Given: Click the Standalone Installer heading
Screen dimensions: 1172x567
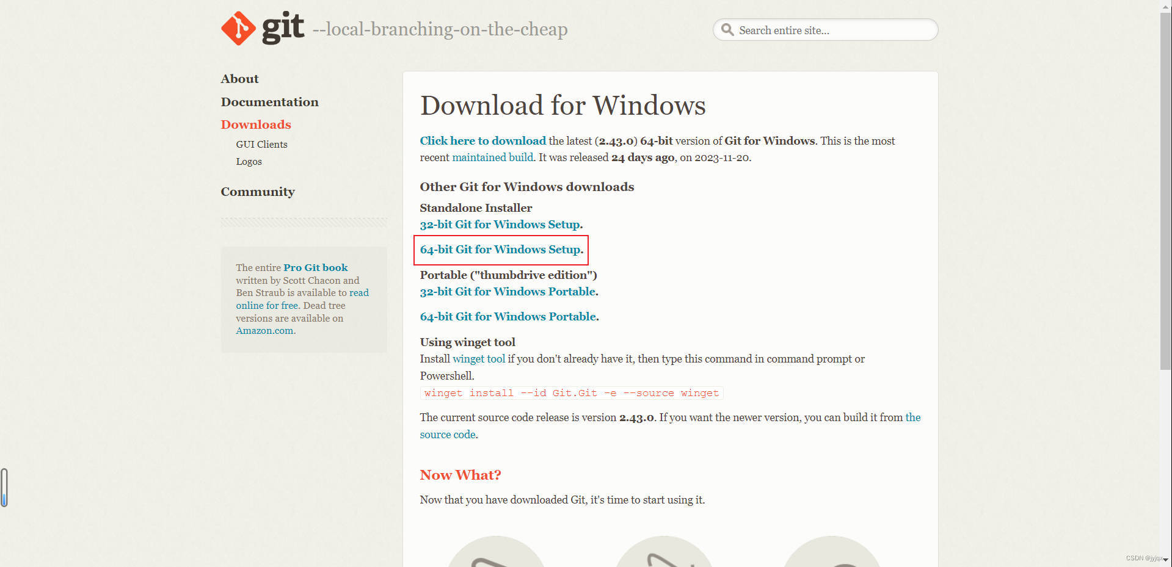Looking at the screenshot, I should pyautogui.click(x=476, y=208).
